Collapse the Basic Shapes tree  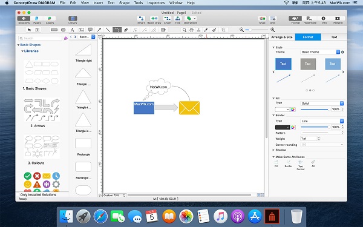click(x=19, y=45)
